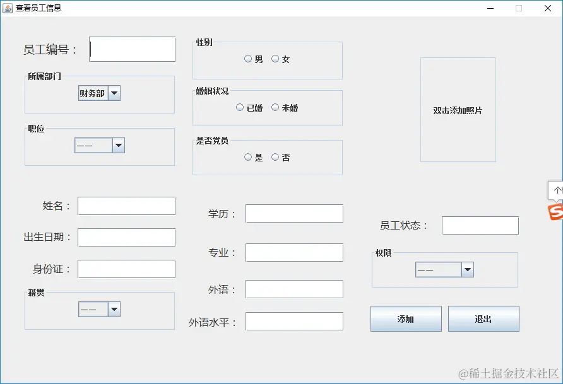Image resolution: width=563 pixels, height=384 pixels.
Task: Open the 所属部门 department dropdown
Action: [x=114, y=93]
